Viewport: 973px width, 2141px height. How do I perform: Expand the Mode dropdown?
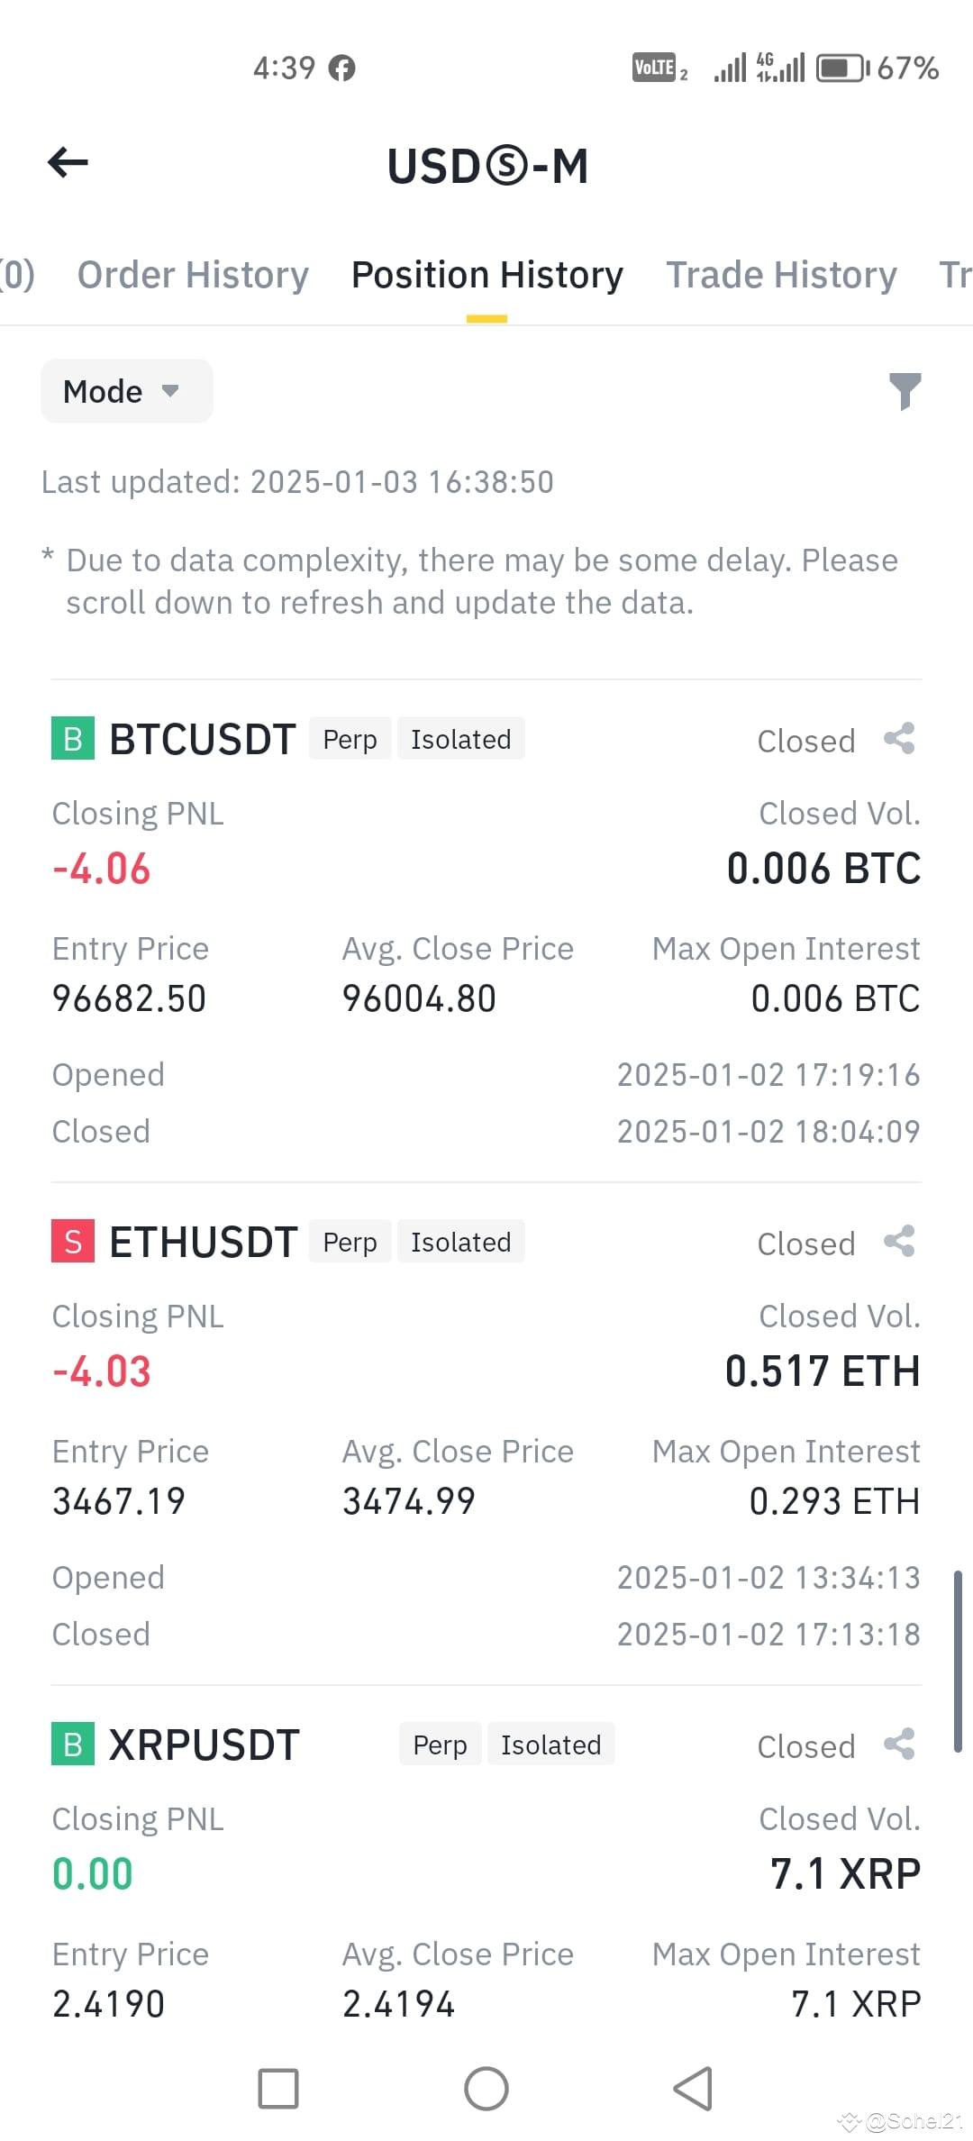(127, 391)
